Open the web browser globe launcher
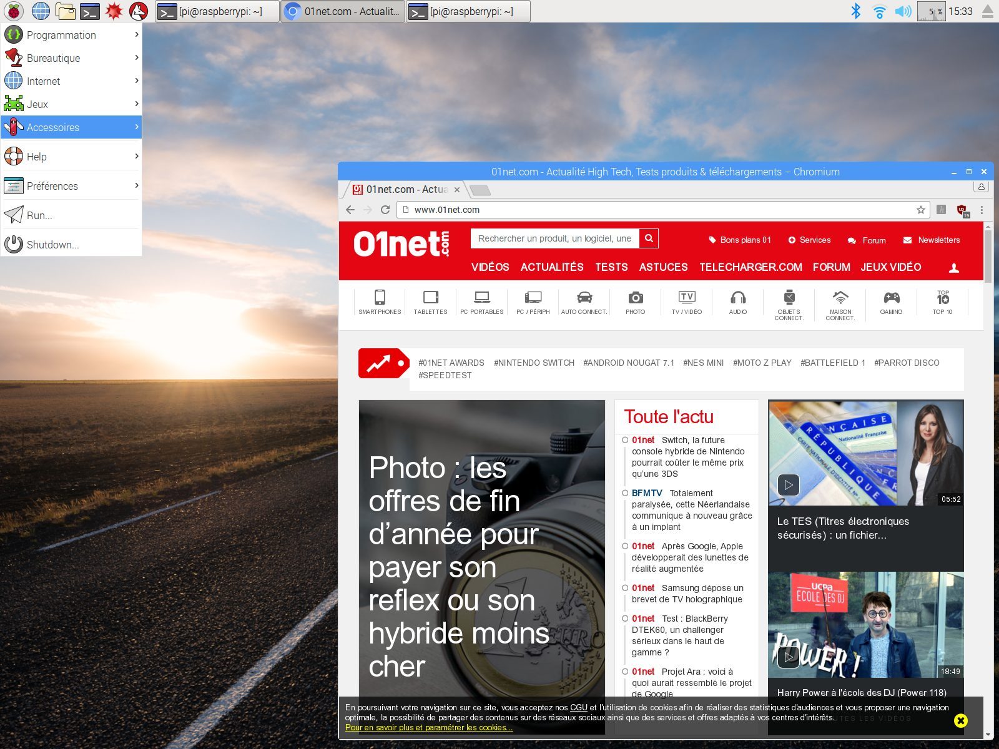The height and width of the screenshot is (749, 999). coord(41,11)
